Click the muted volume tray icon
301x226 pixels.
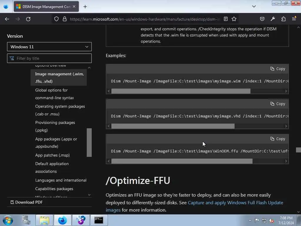[x=271, y=220]
